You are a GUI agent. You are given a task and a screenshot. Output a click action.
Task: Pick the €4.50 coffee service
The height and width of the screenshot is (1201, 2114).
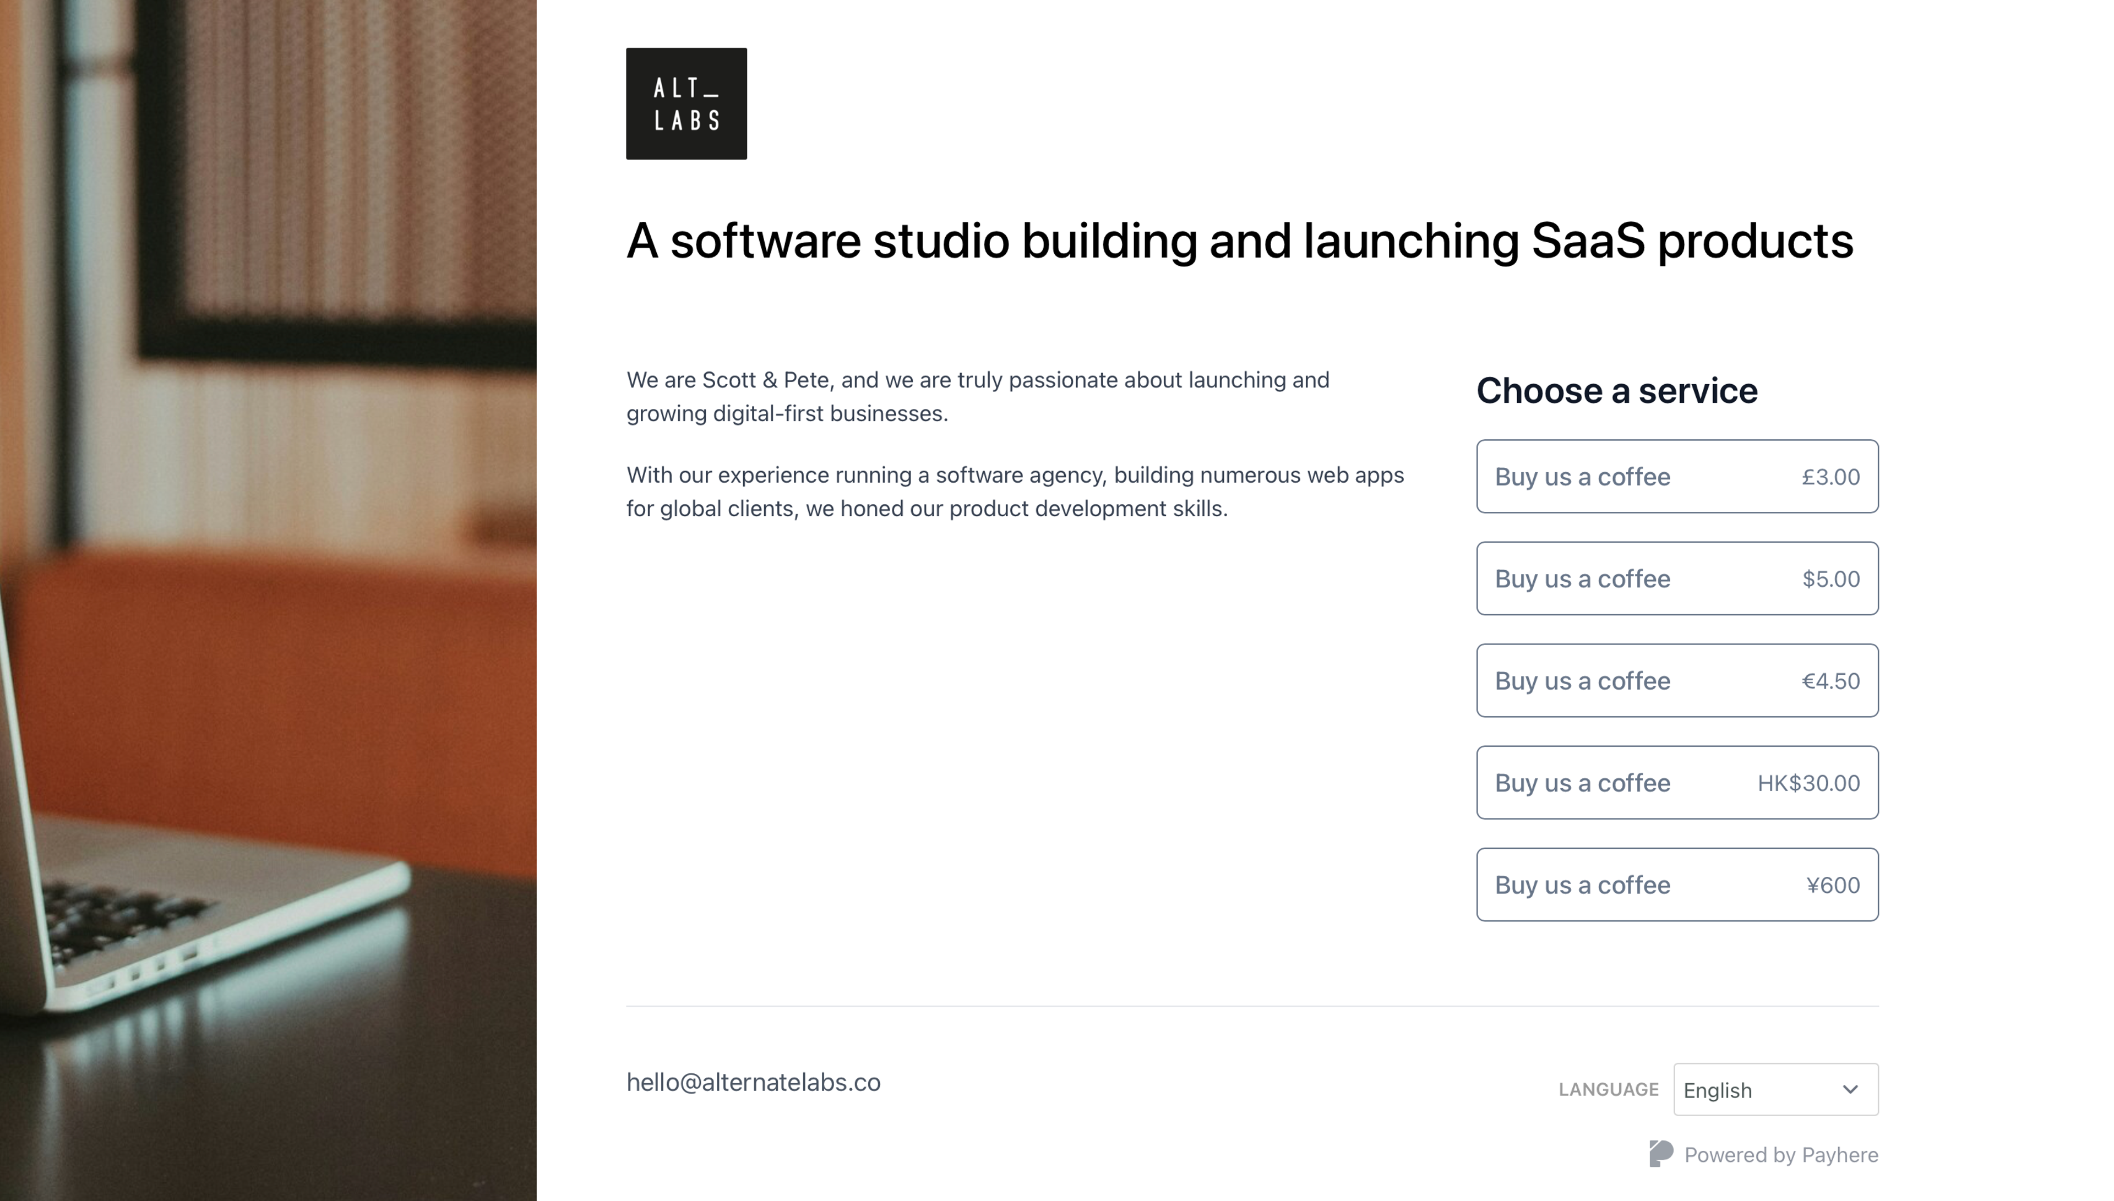tap(1677, 680)
